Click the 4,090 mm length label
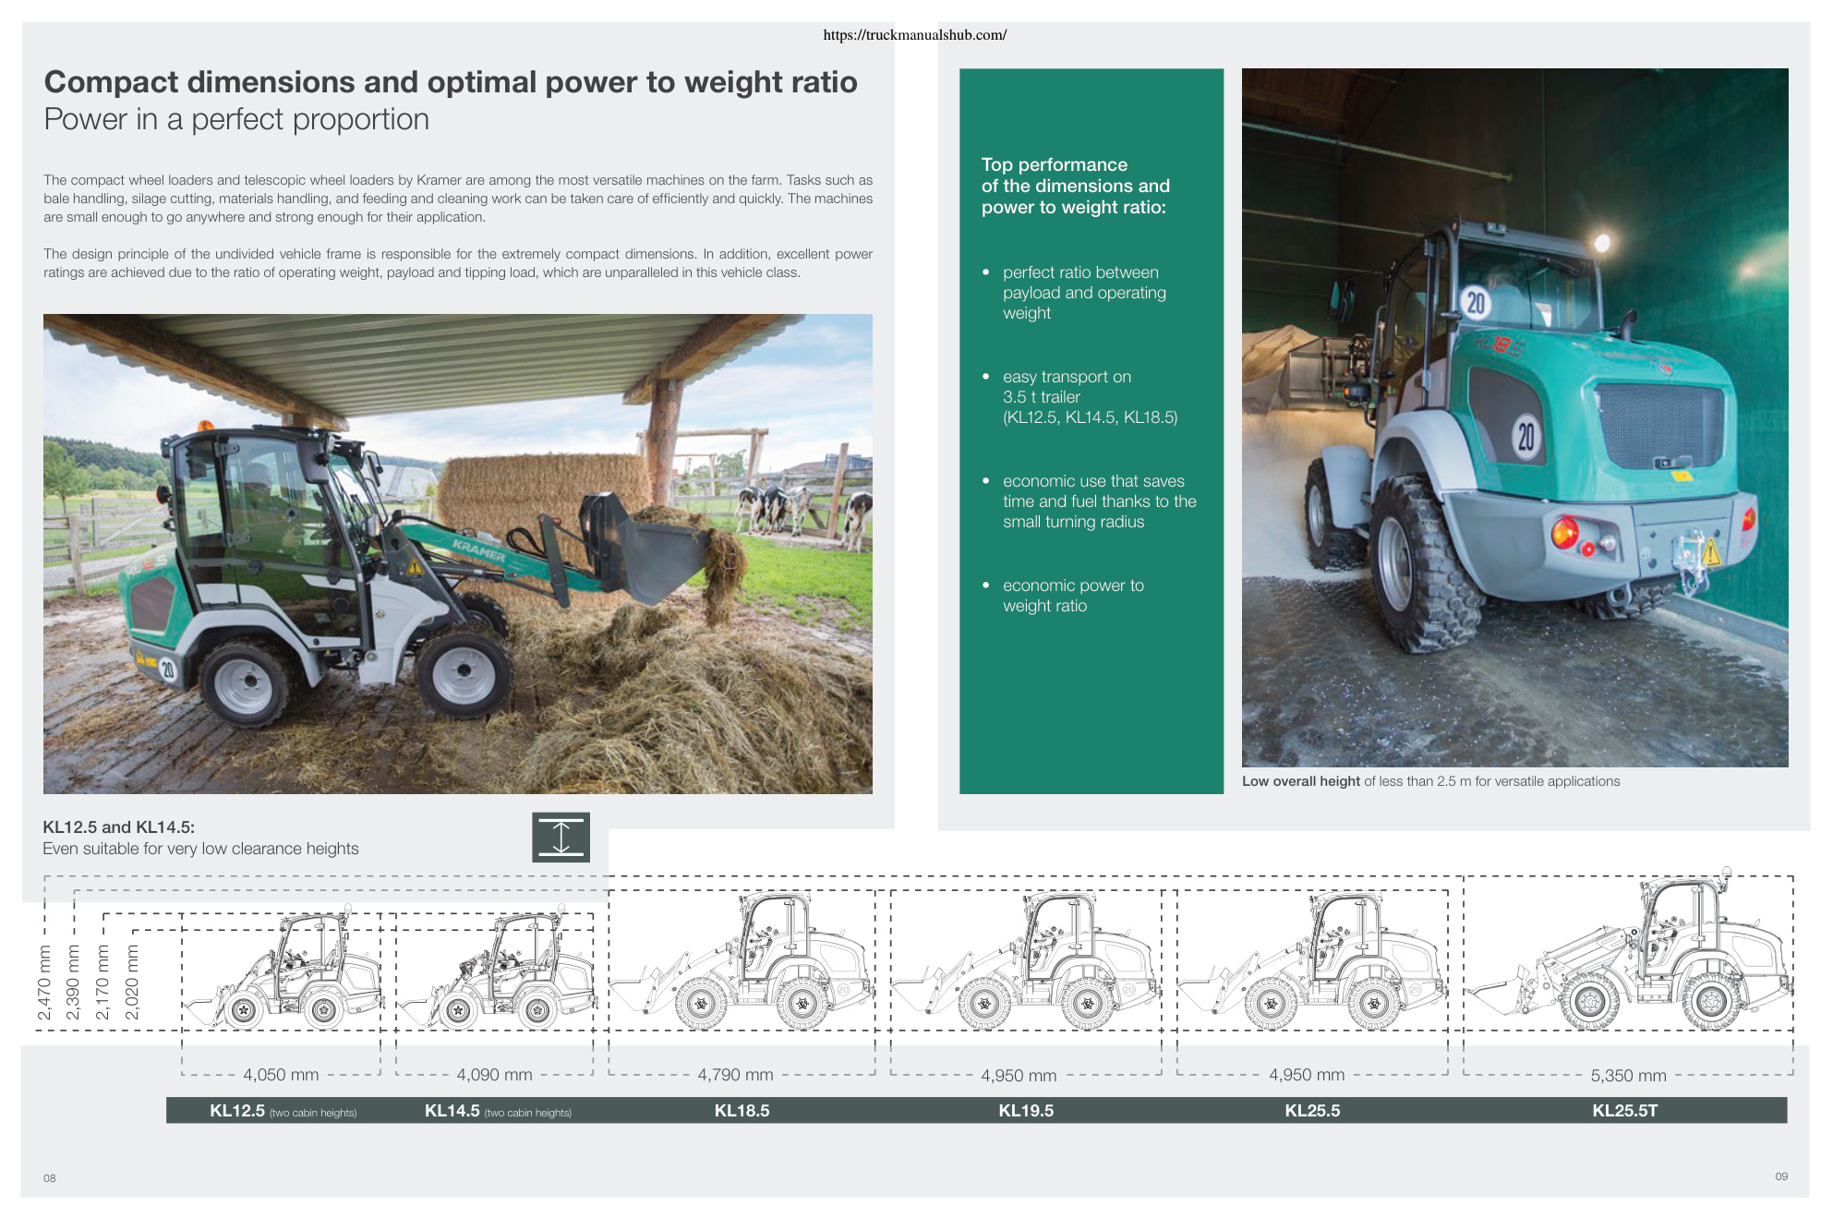The image size is (1833, 1218). [x=494, y=1075]
